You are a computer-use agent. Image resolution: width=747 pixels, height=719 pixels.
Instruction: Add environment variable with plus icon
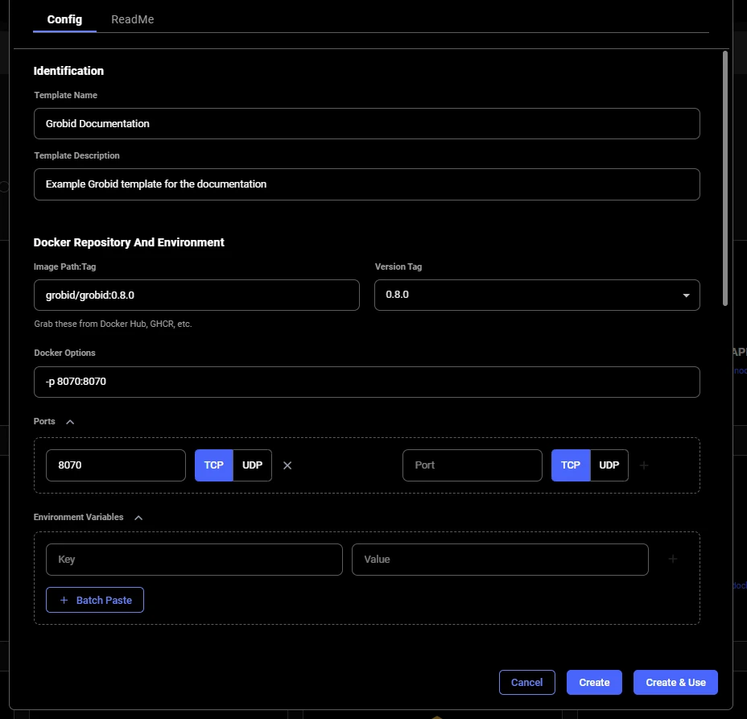pos(673,559)
